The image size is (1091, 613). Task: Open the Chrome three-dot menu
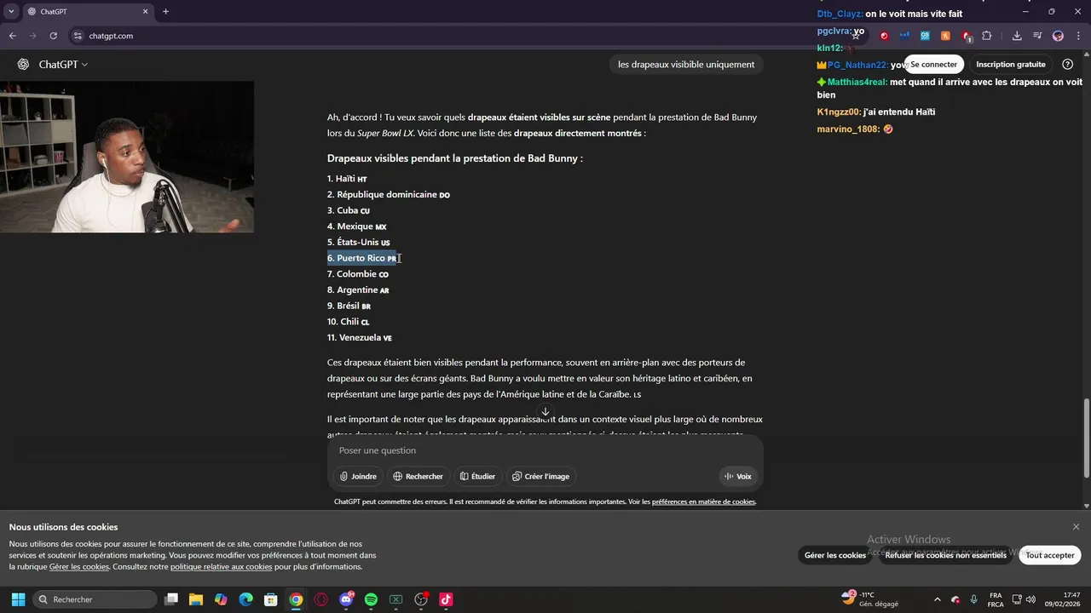click(x=1078, y=36)
